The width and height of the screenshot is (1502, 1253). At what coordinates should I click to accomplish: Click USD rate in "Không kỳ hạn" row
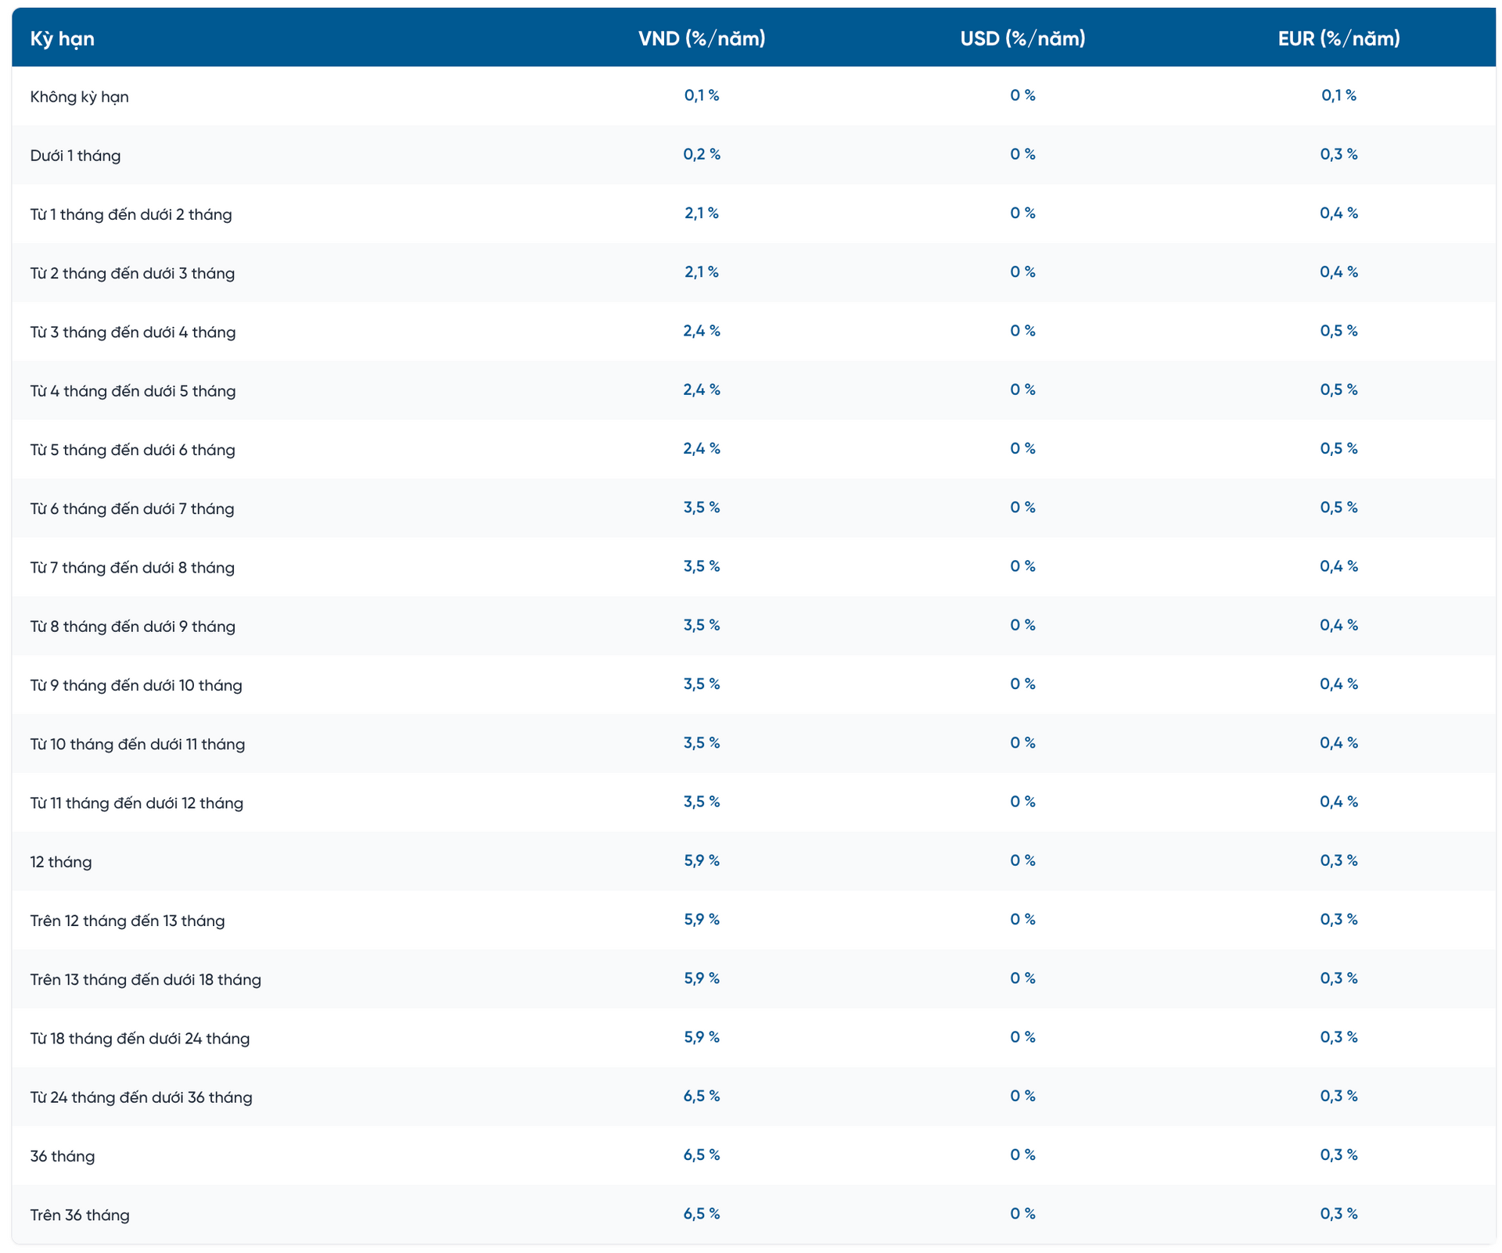coord(1022,95)
